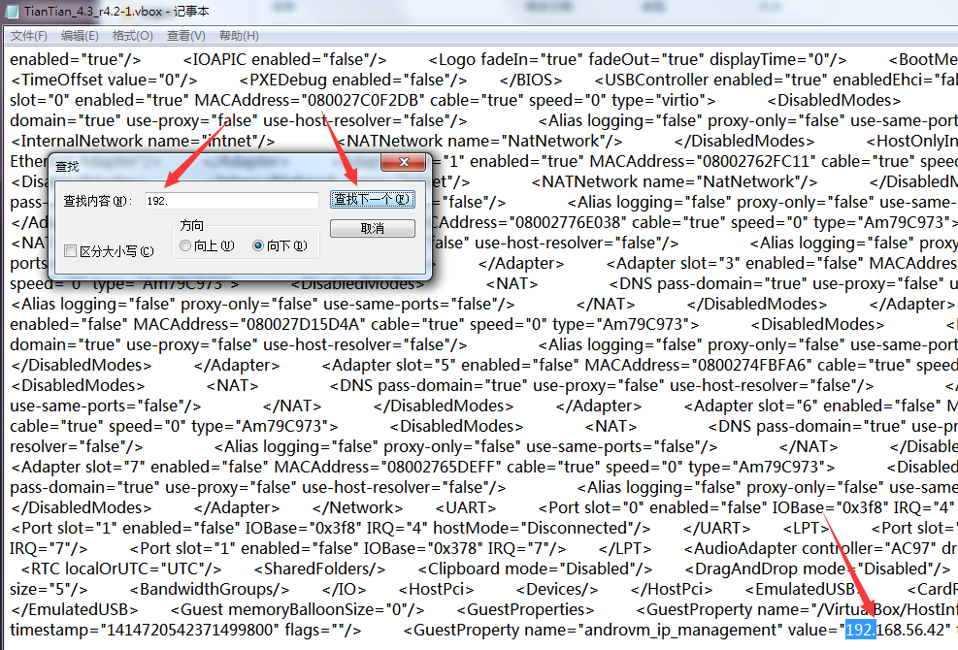The image size is (958, 650).
Task: Click <BandwidthGroups/> tag text
Action: [x=210, y=590]
